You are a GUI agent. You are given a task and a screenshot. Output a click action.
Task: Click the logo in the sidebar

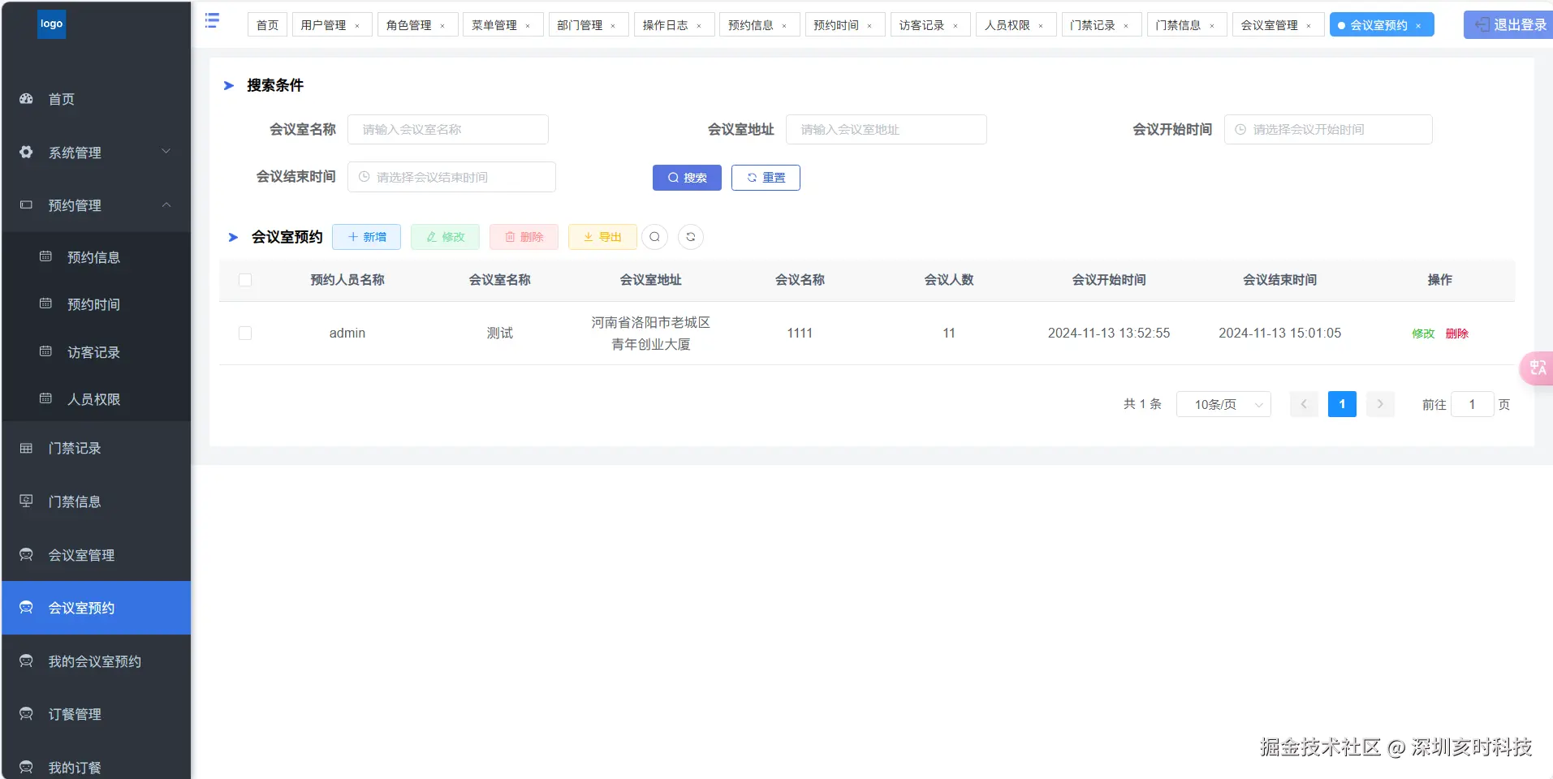(51, 24)
